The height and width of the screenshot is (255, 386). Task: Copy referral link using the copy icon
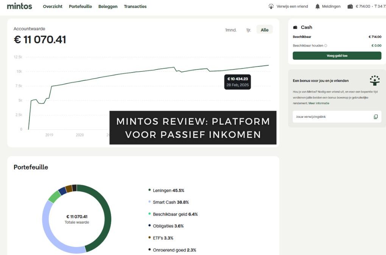tap(376, 117)
